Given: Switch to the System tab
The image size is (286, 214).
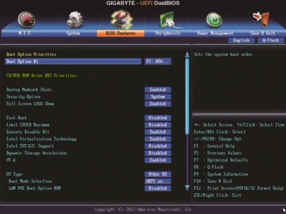Looking at the screenshot, I should [x=73, y=34].
